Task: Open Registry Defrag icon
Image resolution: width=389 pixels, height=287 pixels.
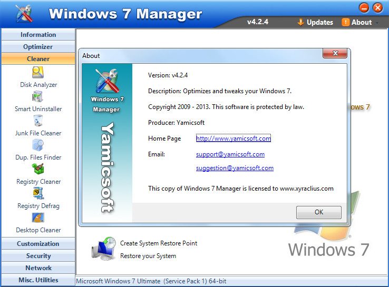Action: [x=38, y=193]
